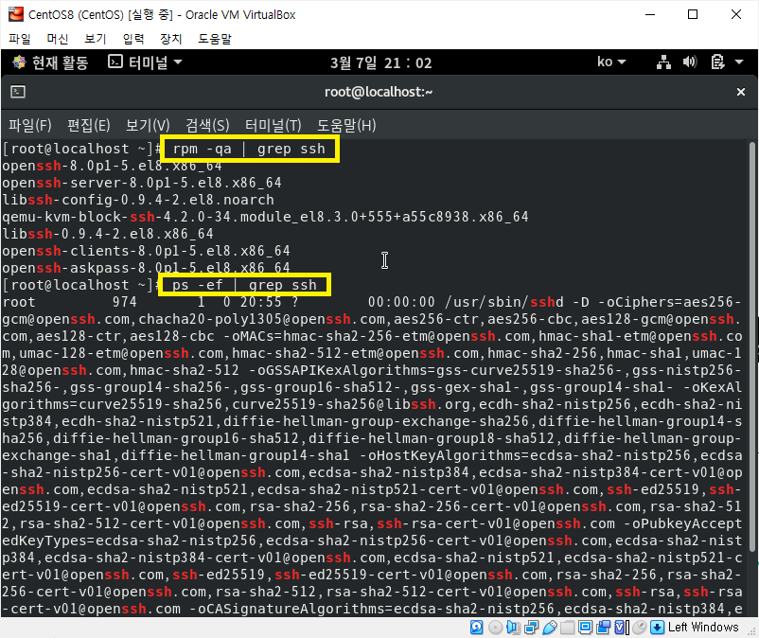Viewport: 759px width, 638px height.
Task: Click the openssh-clients-8.0p1-5.el8.x86_64 line
Action: (x=146, y=251)
